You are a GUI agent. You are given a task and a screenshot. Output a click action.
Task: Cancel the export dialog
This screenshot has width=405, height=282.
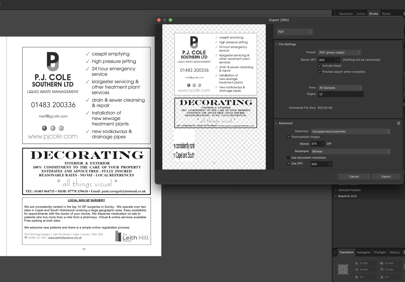(x=354, y=177)
